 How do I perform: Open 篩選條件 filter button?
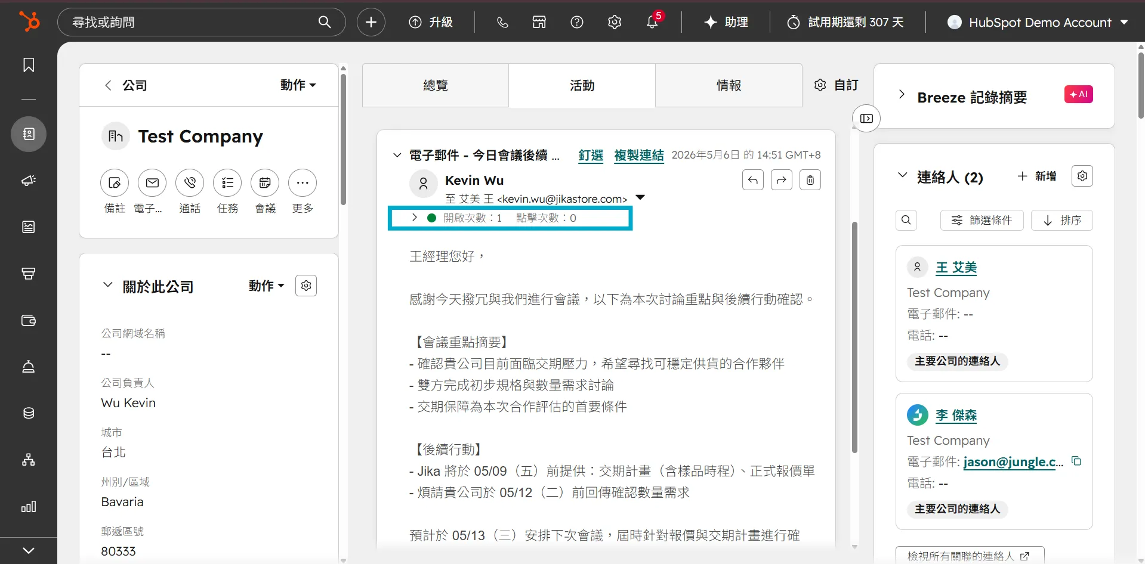click(x=982, y=220)
